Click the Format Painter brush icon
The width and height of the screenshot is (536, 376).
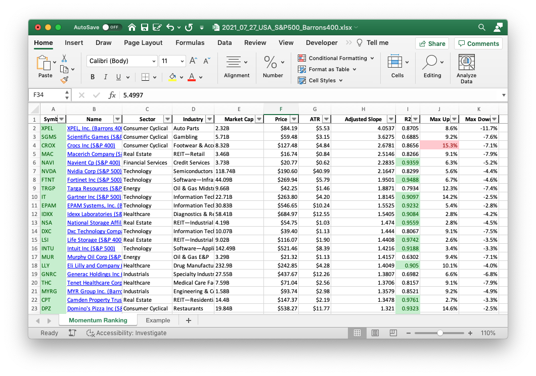coord(64,80)
